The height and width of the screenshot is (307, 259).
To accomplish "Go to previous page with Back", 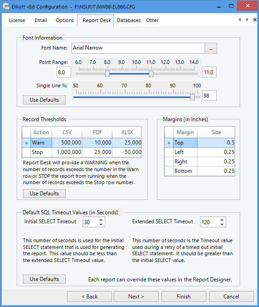I will coord(89,297).
